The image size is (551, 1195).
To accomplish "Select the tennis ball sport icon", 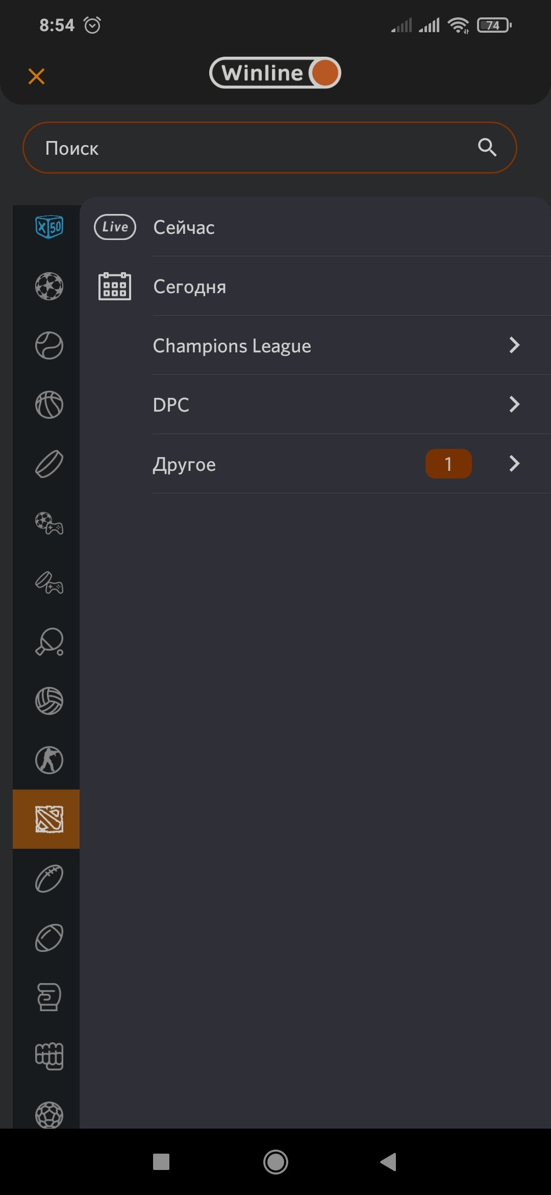I will tap(49, 345).
